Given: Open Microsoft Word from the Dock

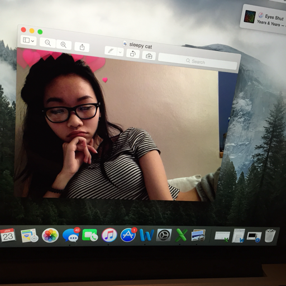Looking at the screenshot, I should click(x=146, y=235).
